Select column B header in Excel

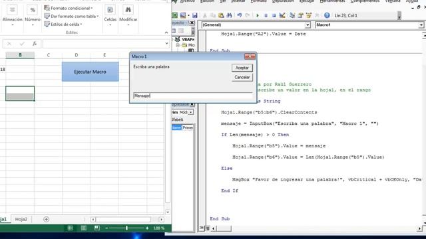(20, 55)
